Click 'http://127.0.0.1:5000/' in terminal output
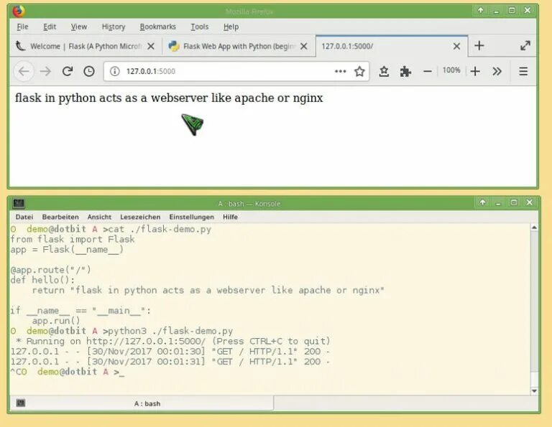The height and width of the screenshot is (427, 552). pyautogui.click(x=146, y=342)
